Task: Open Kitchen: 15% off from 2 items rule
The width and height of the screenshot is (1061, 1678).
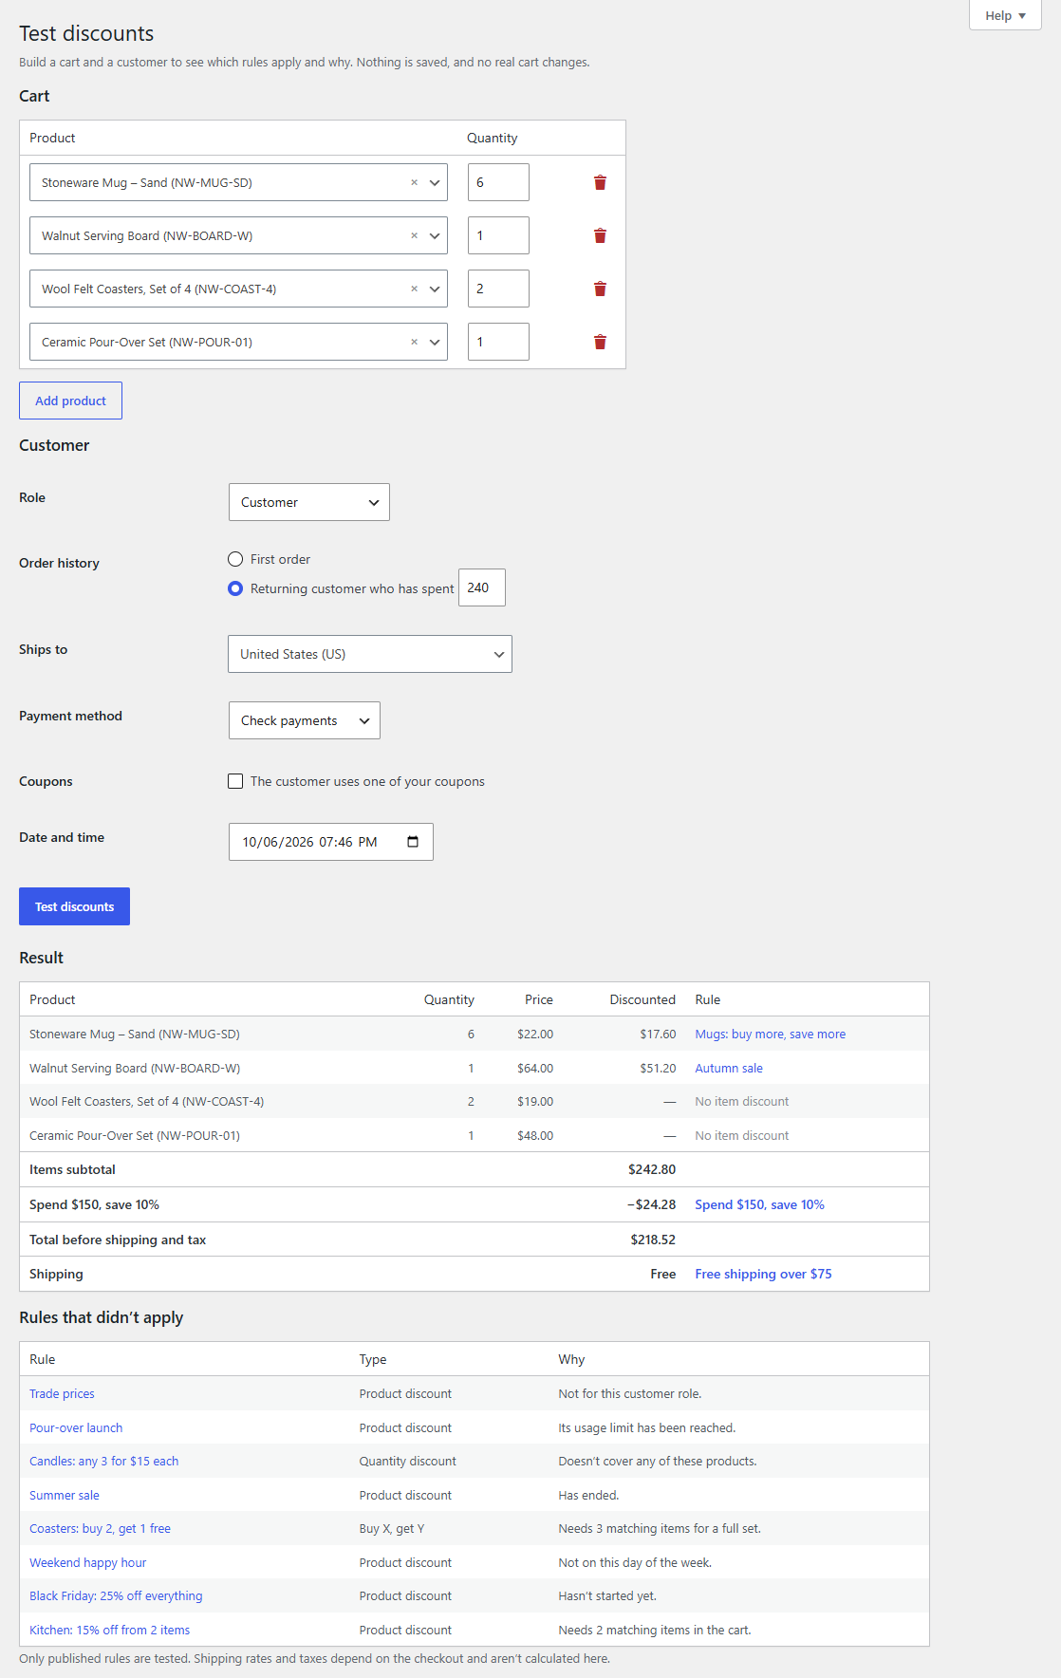Action: click(110, 1631)
